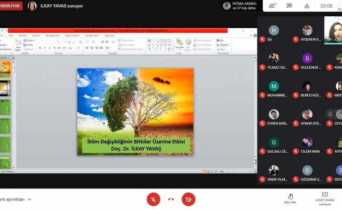This screenshot has width=342, height=210.
Task: Open the activities shapes icon
Action: point(305,6)
